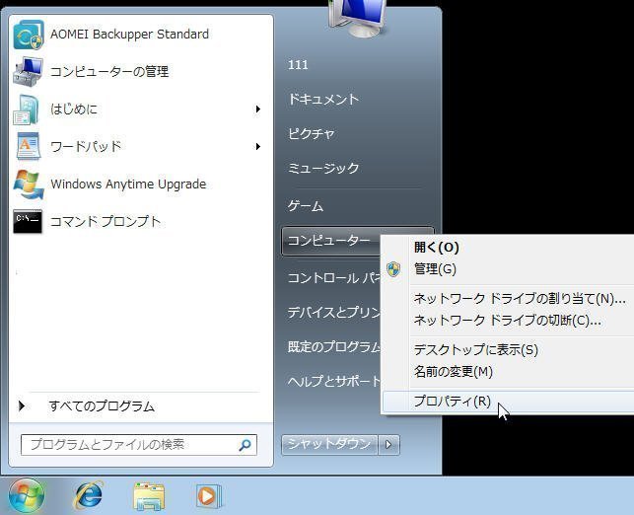Click the プログラムとファイルの検索 search box
Screen dimensions: 634x515
139,445
